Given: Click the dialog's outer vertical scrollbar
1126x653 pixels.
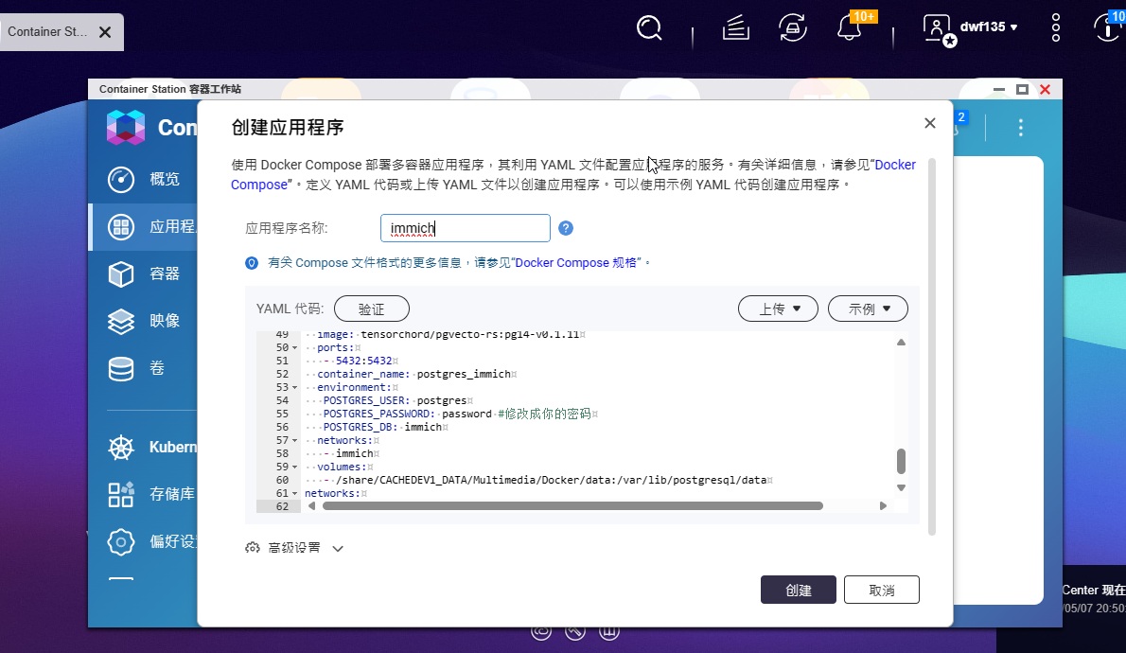Looking at the screenshot, I should [932, 347].
